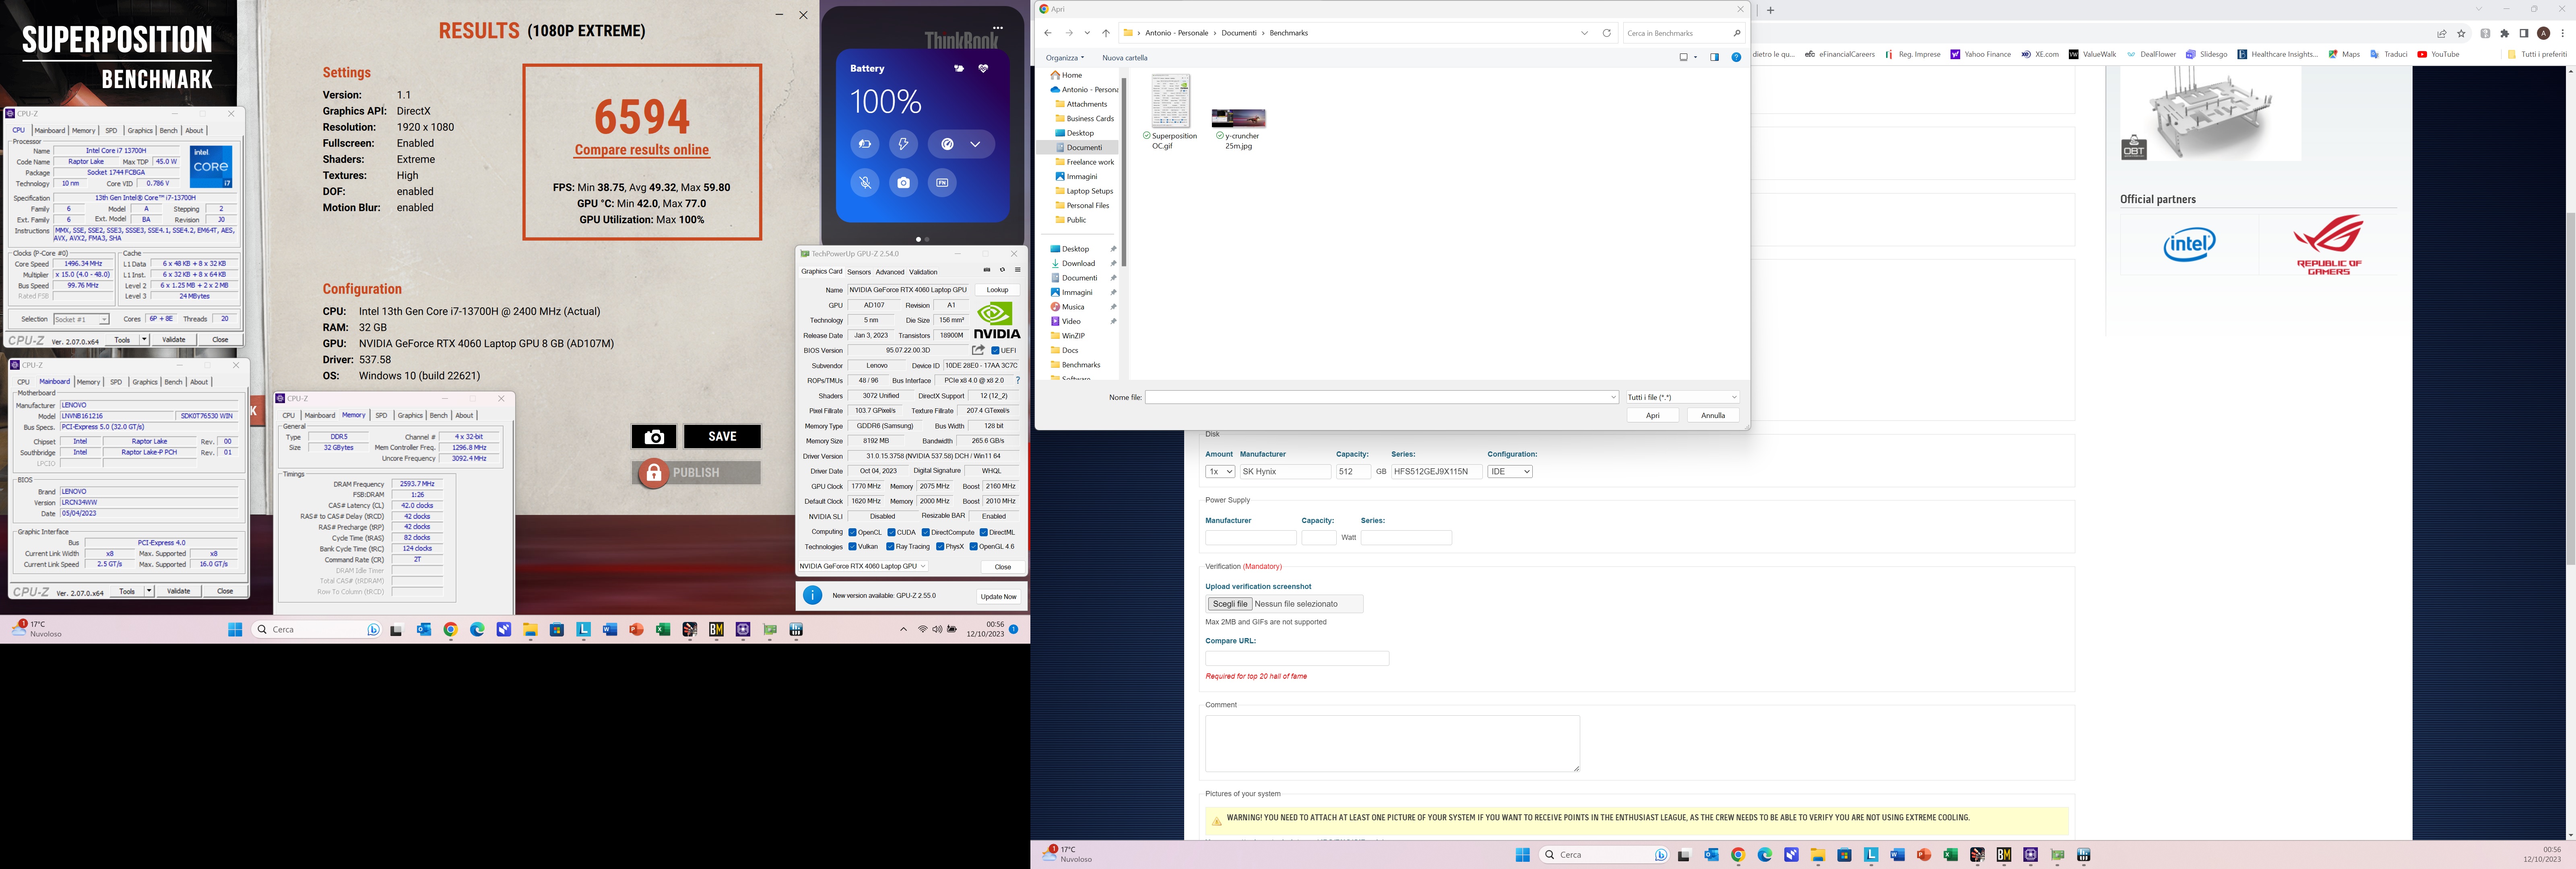Click the Lookup button in GPU-Z

998,290
